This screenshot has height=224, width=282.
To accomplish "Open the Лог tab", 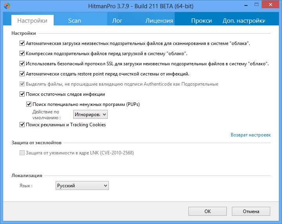I will (117, 21).
